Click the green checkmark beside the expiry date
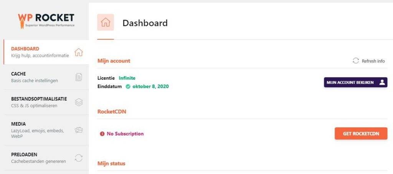 click(x=128, y=86)
